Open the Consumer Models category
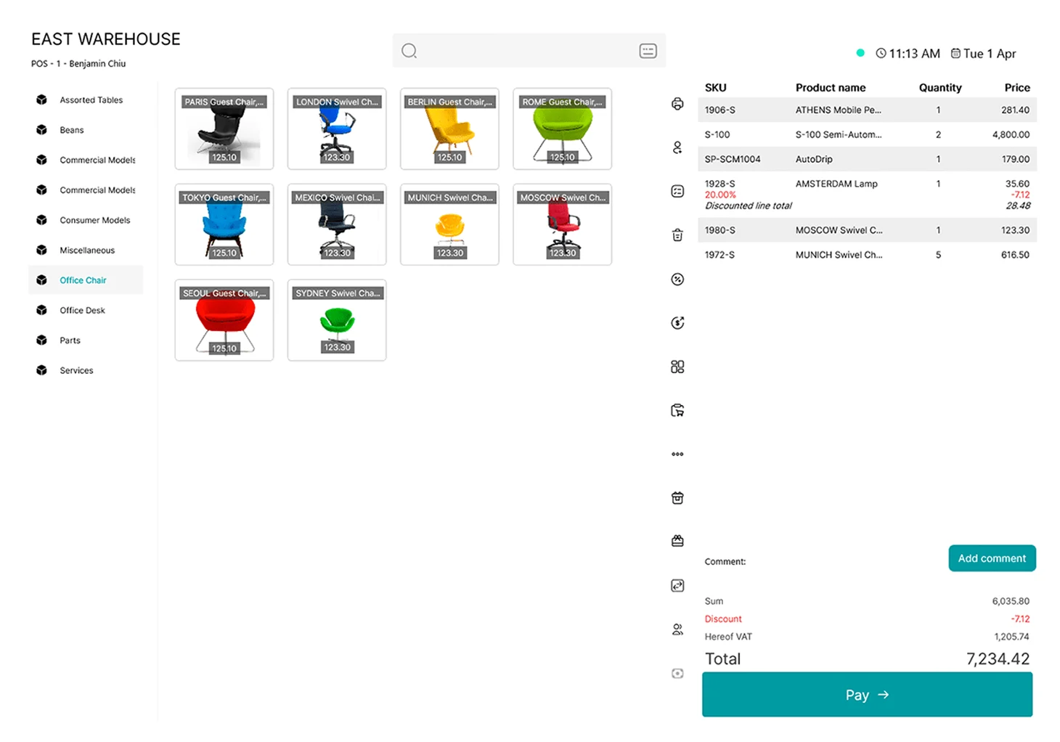Viewport: 1060px width, 742px height. [86, 220]
